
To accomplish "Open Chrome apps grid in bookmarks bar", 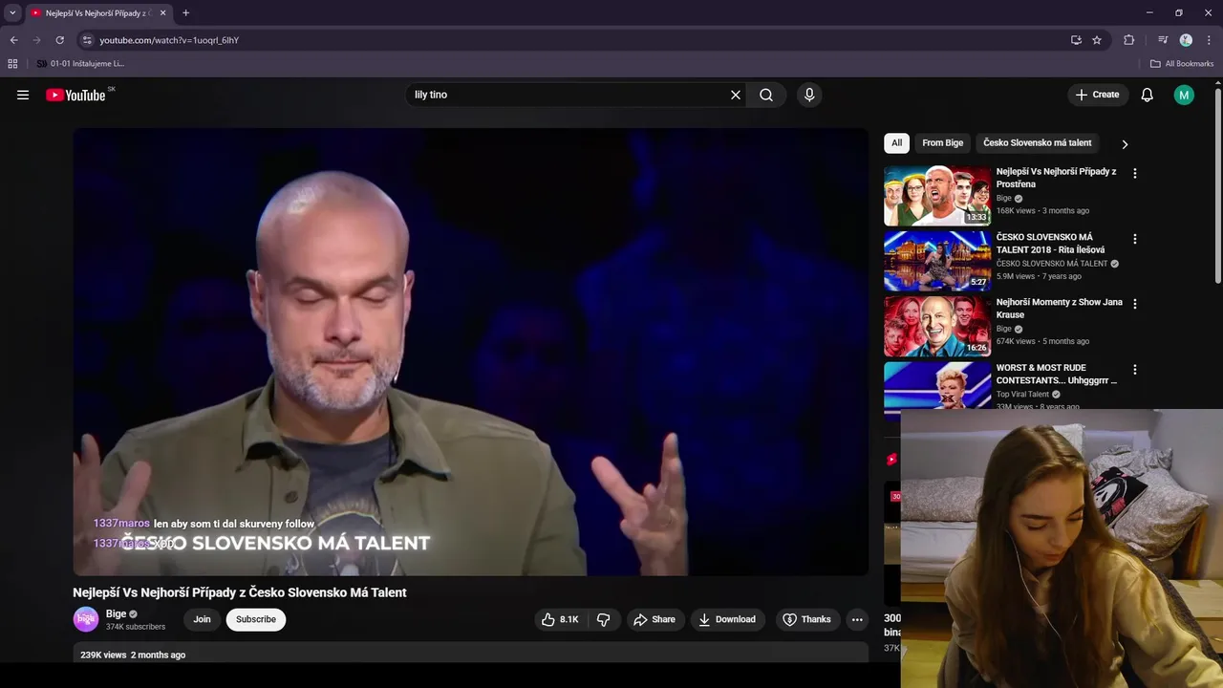I will click(x=12, y=64).
